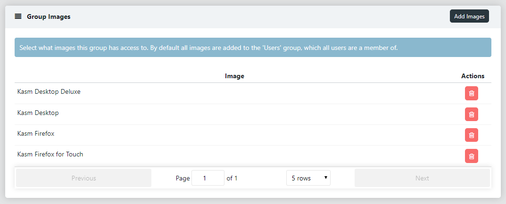Click the list icon beside Group Images
The height and width of the screenshot is (204, 506).
coord(18,16)
